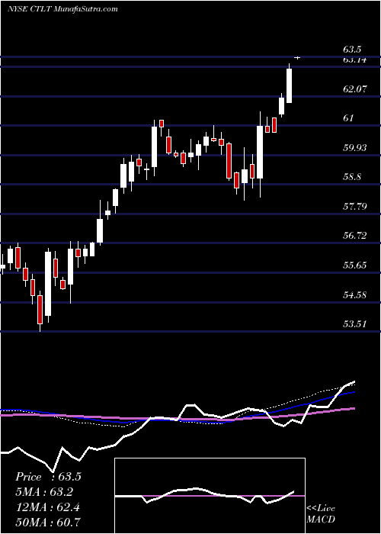
Task: Click the Price : 63.5 readout
Action: [48, 477]
